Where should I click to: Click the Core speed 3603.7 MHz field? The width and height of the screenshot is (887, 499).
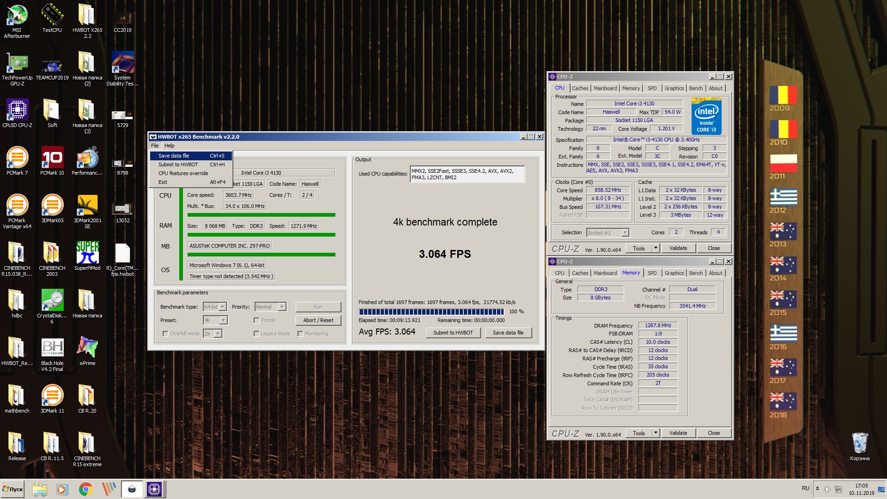(238, 195)
